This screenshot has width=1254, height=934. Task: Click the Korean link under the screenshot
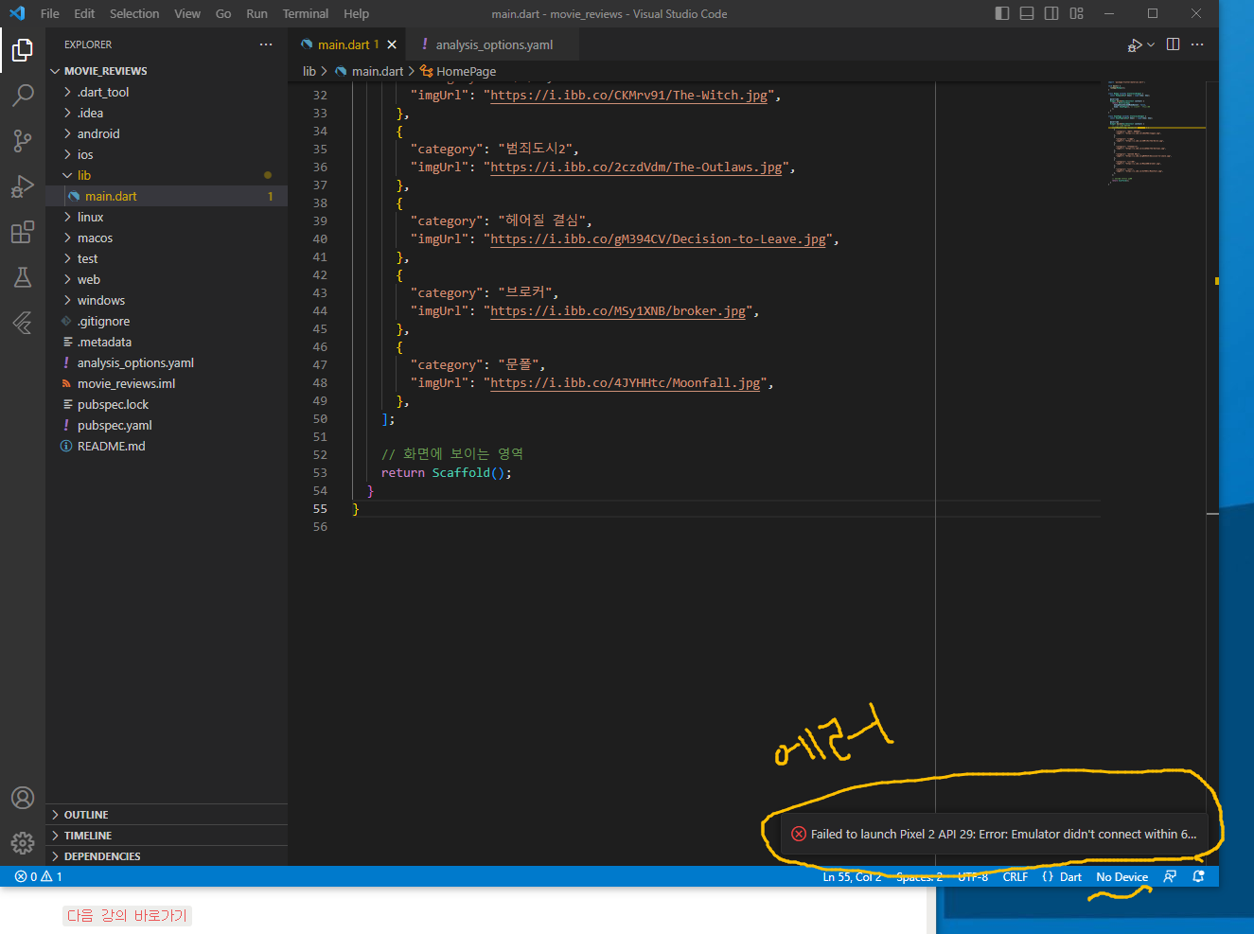[x=128, y=915]
